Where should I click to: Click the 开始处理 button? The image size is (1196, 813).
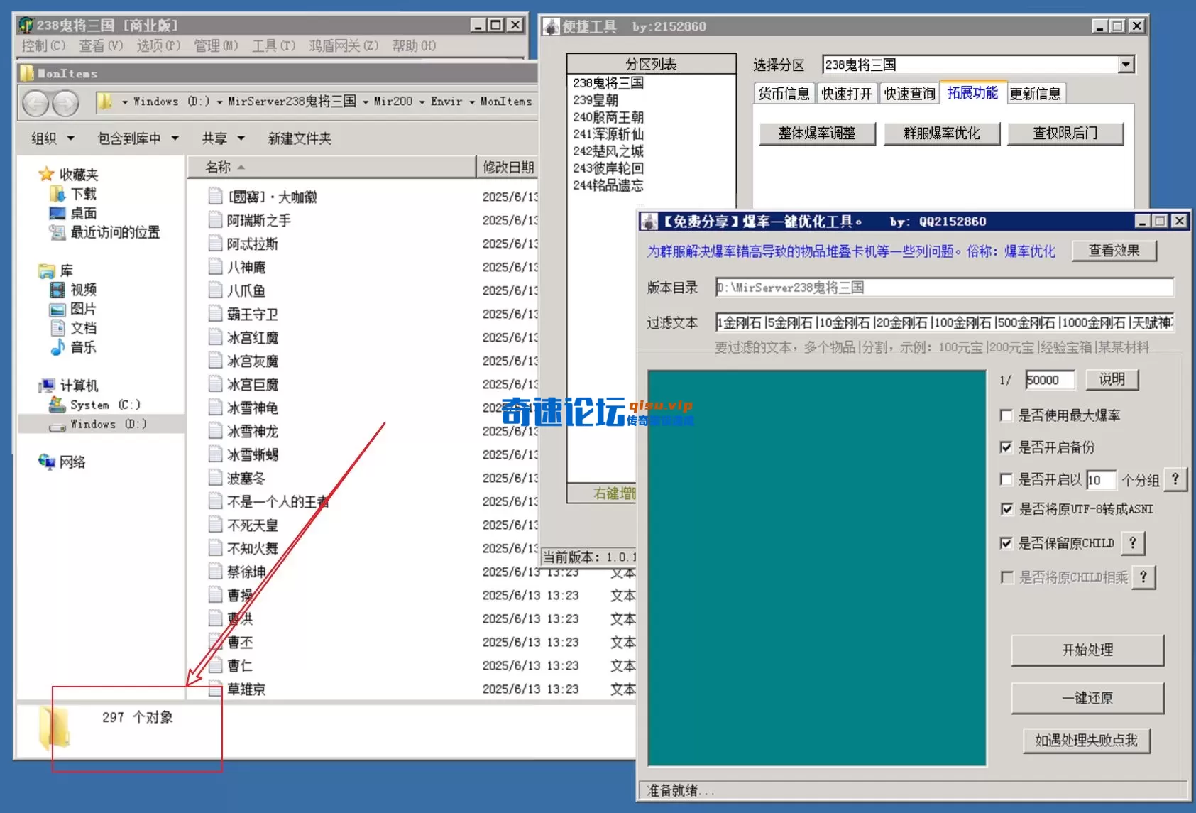click(x=1087, y=650)
